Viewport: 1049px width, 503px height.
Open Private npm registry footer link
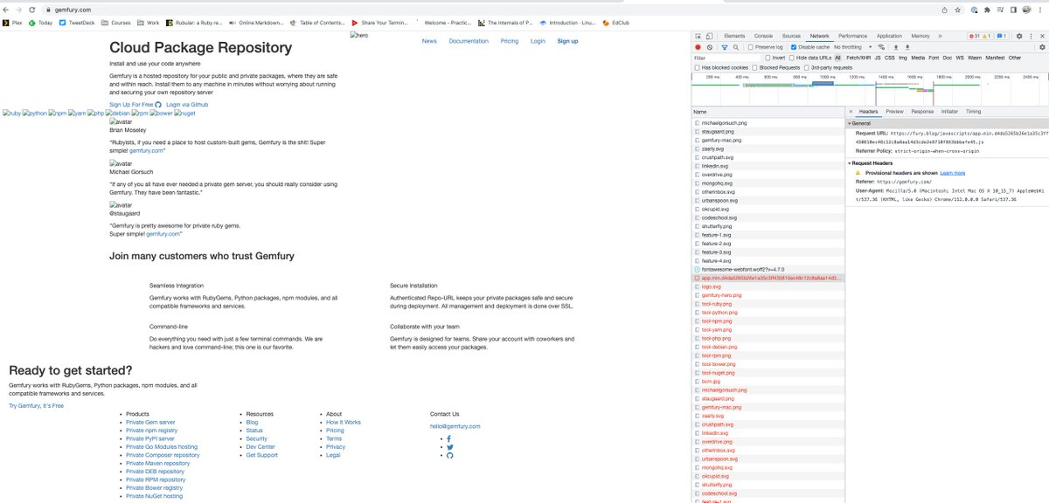tap(151, 431)
